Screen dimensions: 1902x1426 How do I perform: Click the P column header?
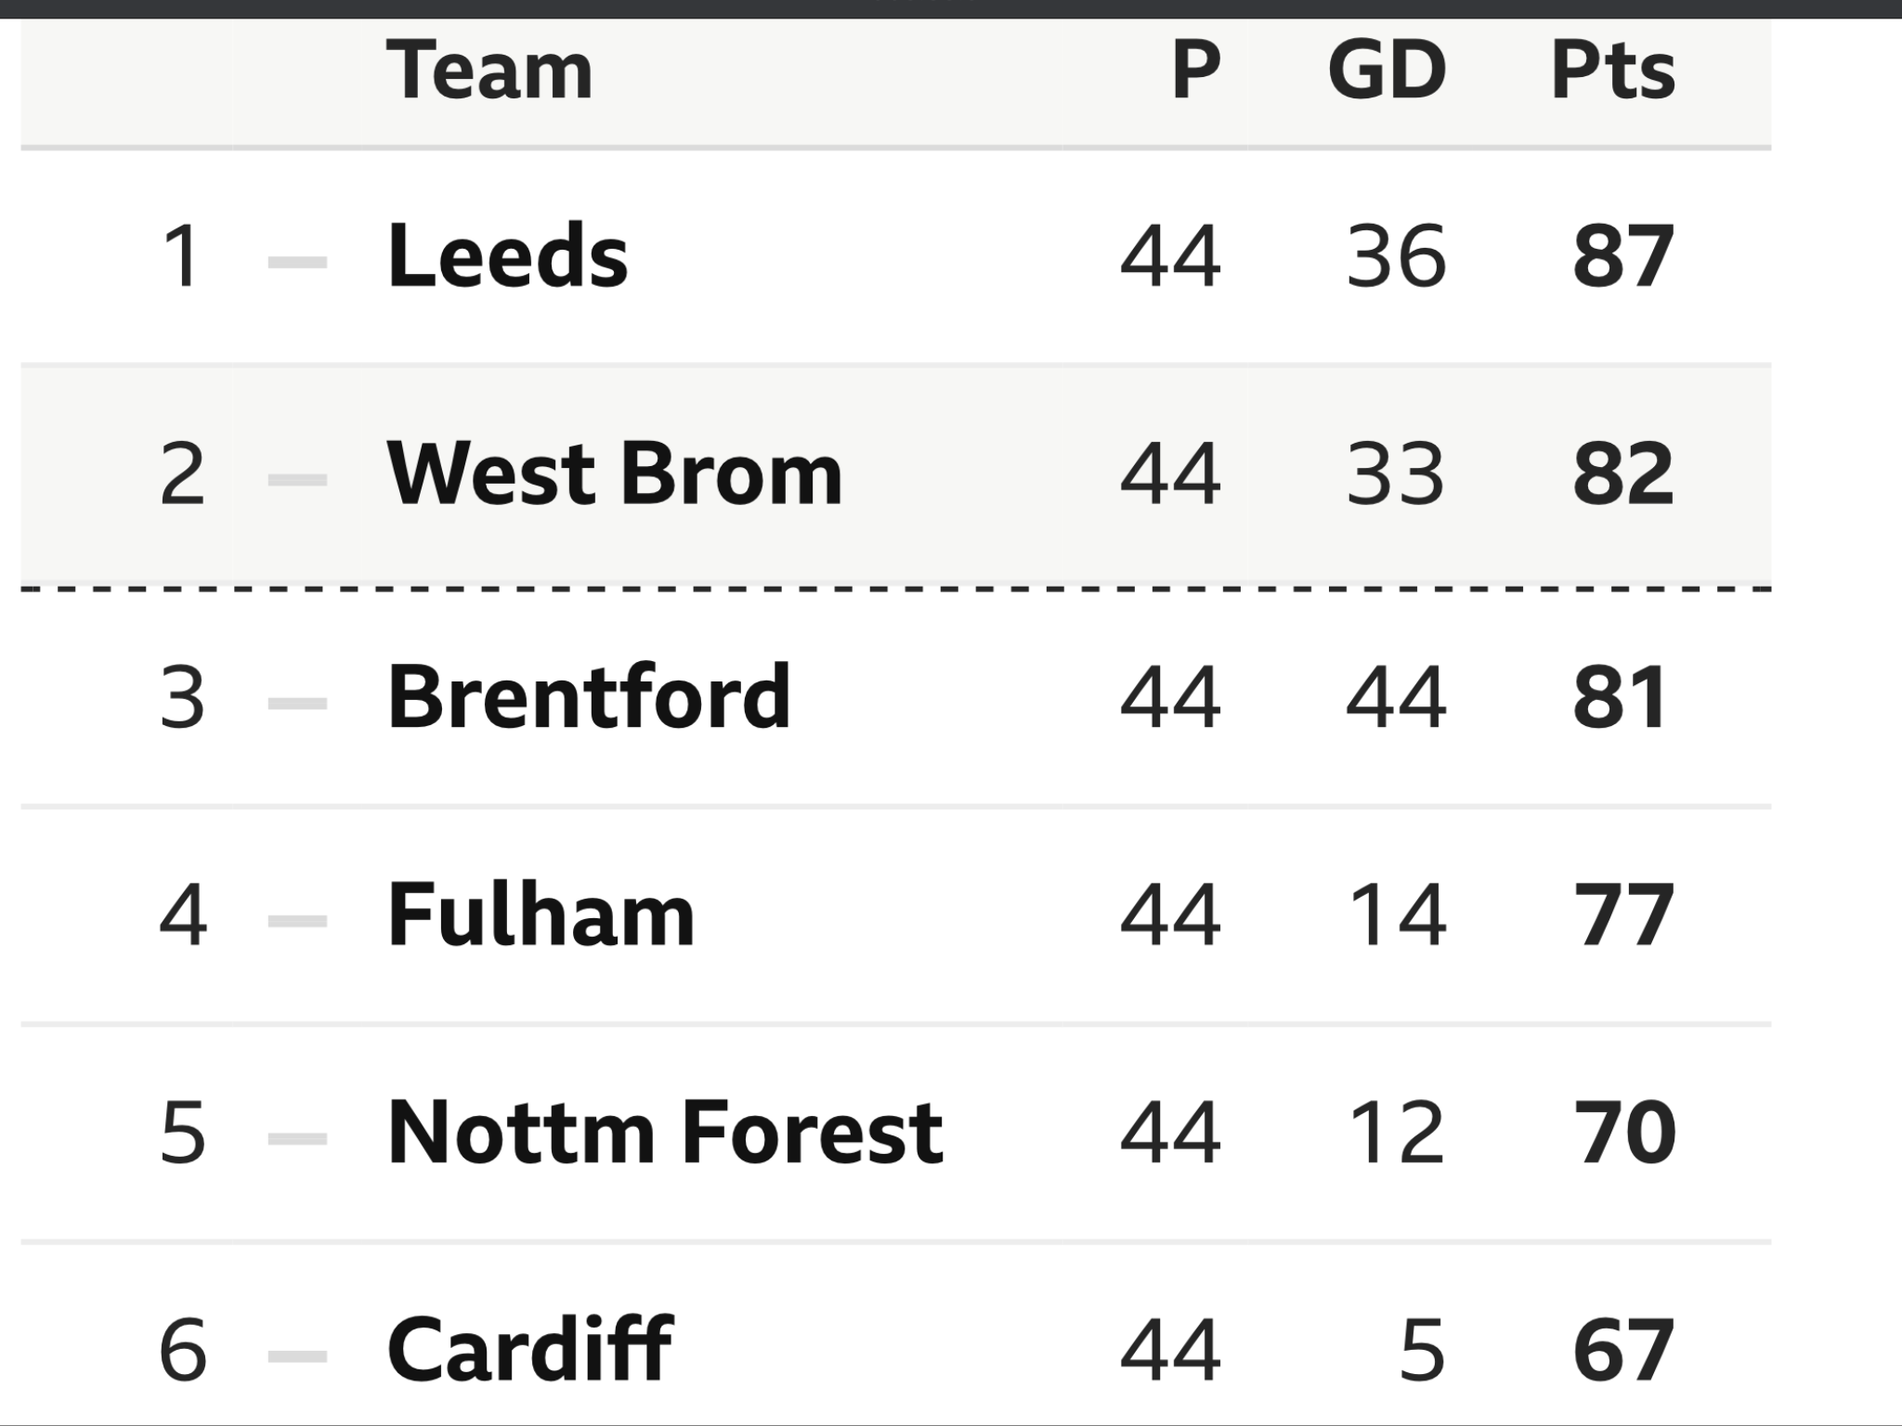click(1195, 70)
